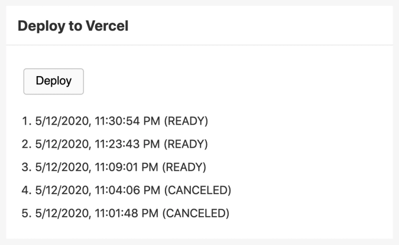Select the 11:30:54 PM timestamp text
The image size is (399, 245).
(x=128, y=121)
